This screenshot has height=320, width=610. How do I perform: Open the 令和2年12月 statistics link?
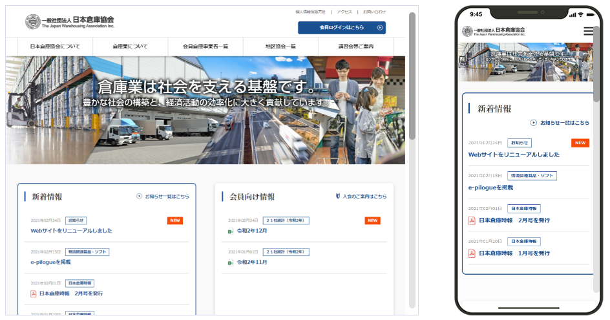(x=252, y=230)
